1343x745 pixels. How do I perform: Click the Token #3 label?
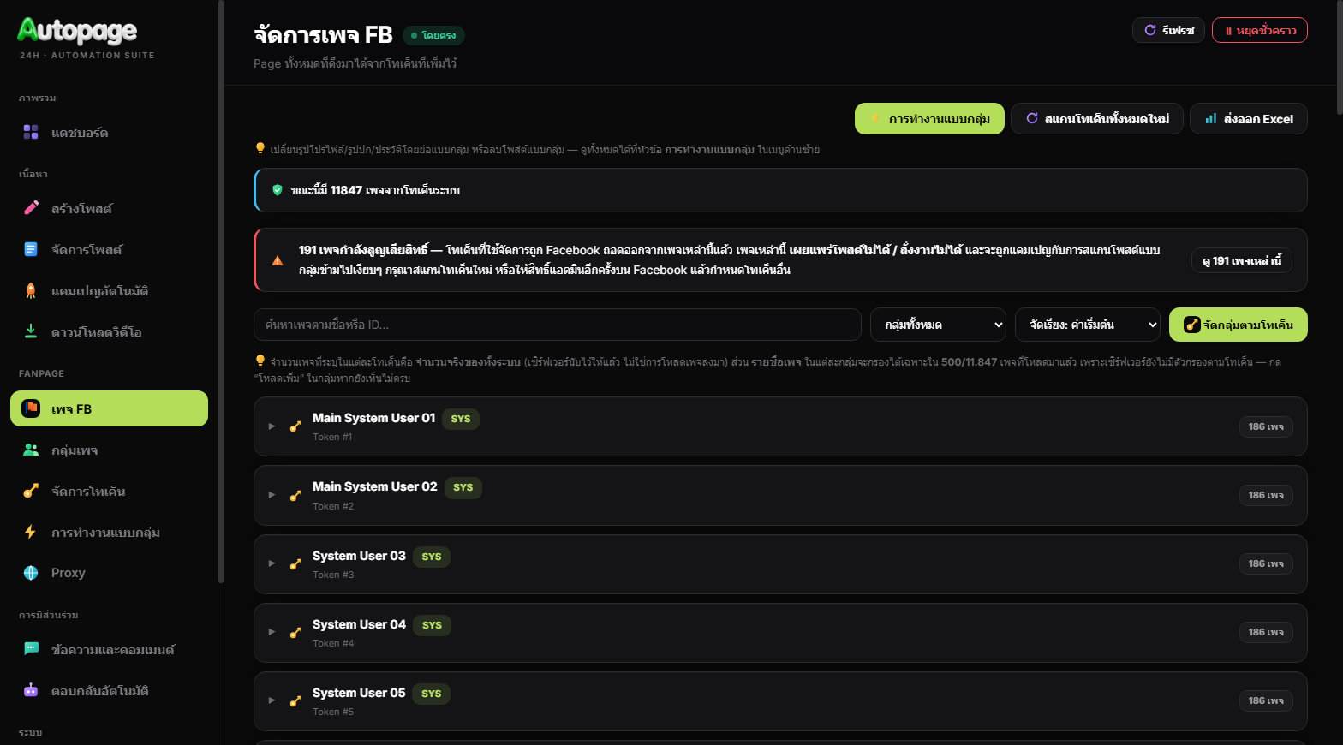tap(333, 575)
